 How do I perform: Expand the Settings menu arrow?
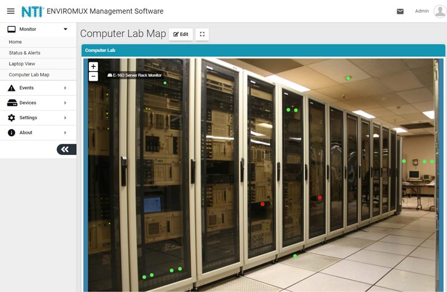(65, 118)
